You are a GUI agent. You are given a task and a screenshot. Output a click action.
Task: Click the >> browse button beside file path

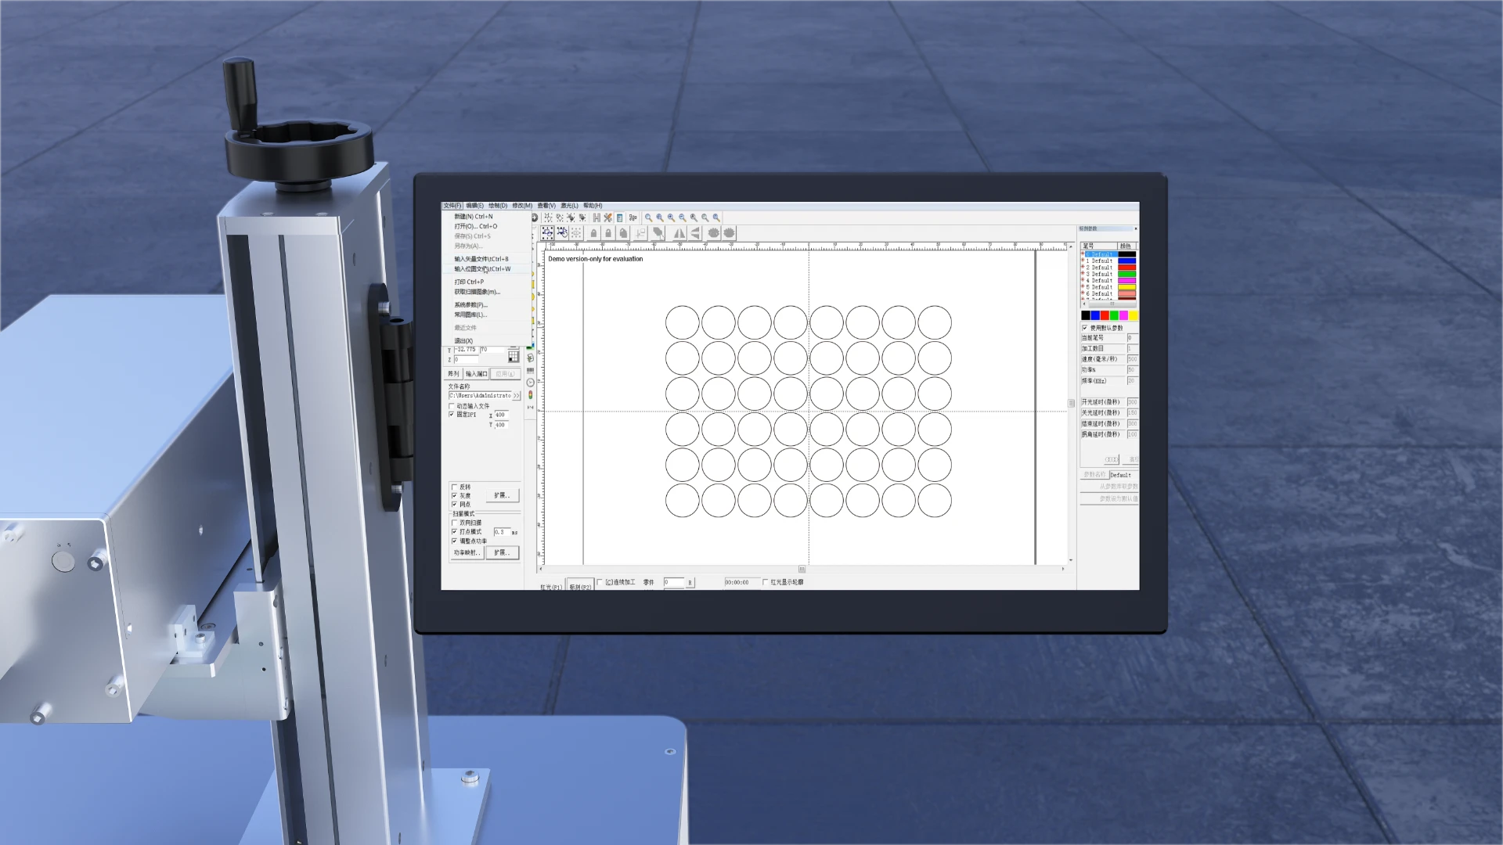pos(516,396)
